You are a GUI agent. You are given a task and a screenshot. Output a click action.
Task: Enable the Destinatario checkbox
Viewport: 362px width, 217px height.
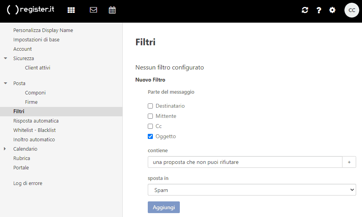[151, 106]
